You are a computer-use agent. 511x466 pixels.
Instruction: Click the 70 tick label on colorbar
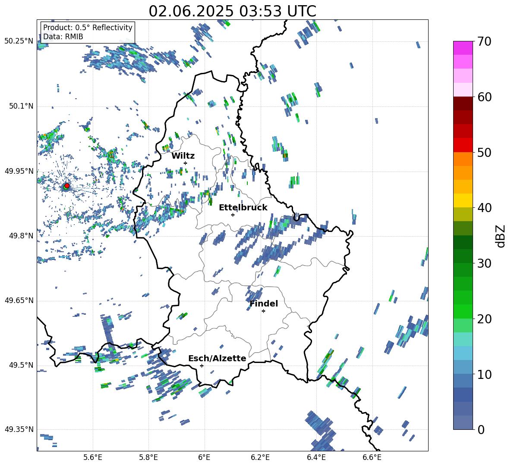point(484,42)
